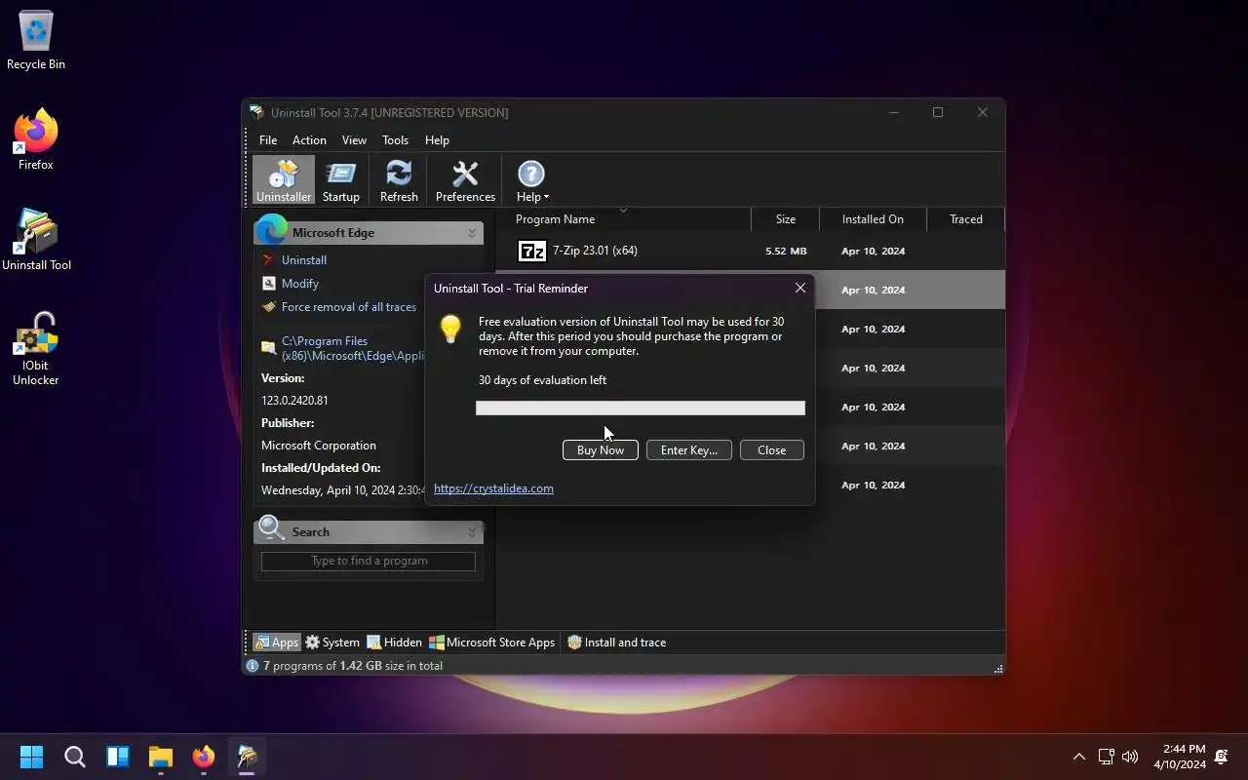Switch to the System tab

(332, 643)
